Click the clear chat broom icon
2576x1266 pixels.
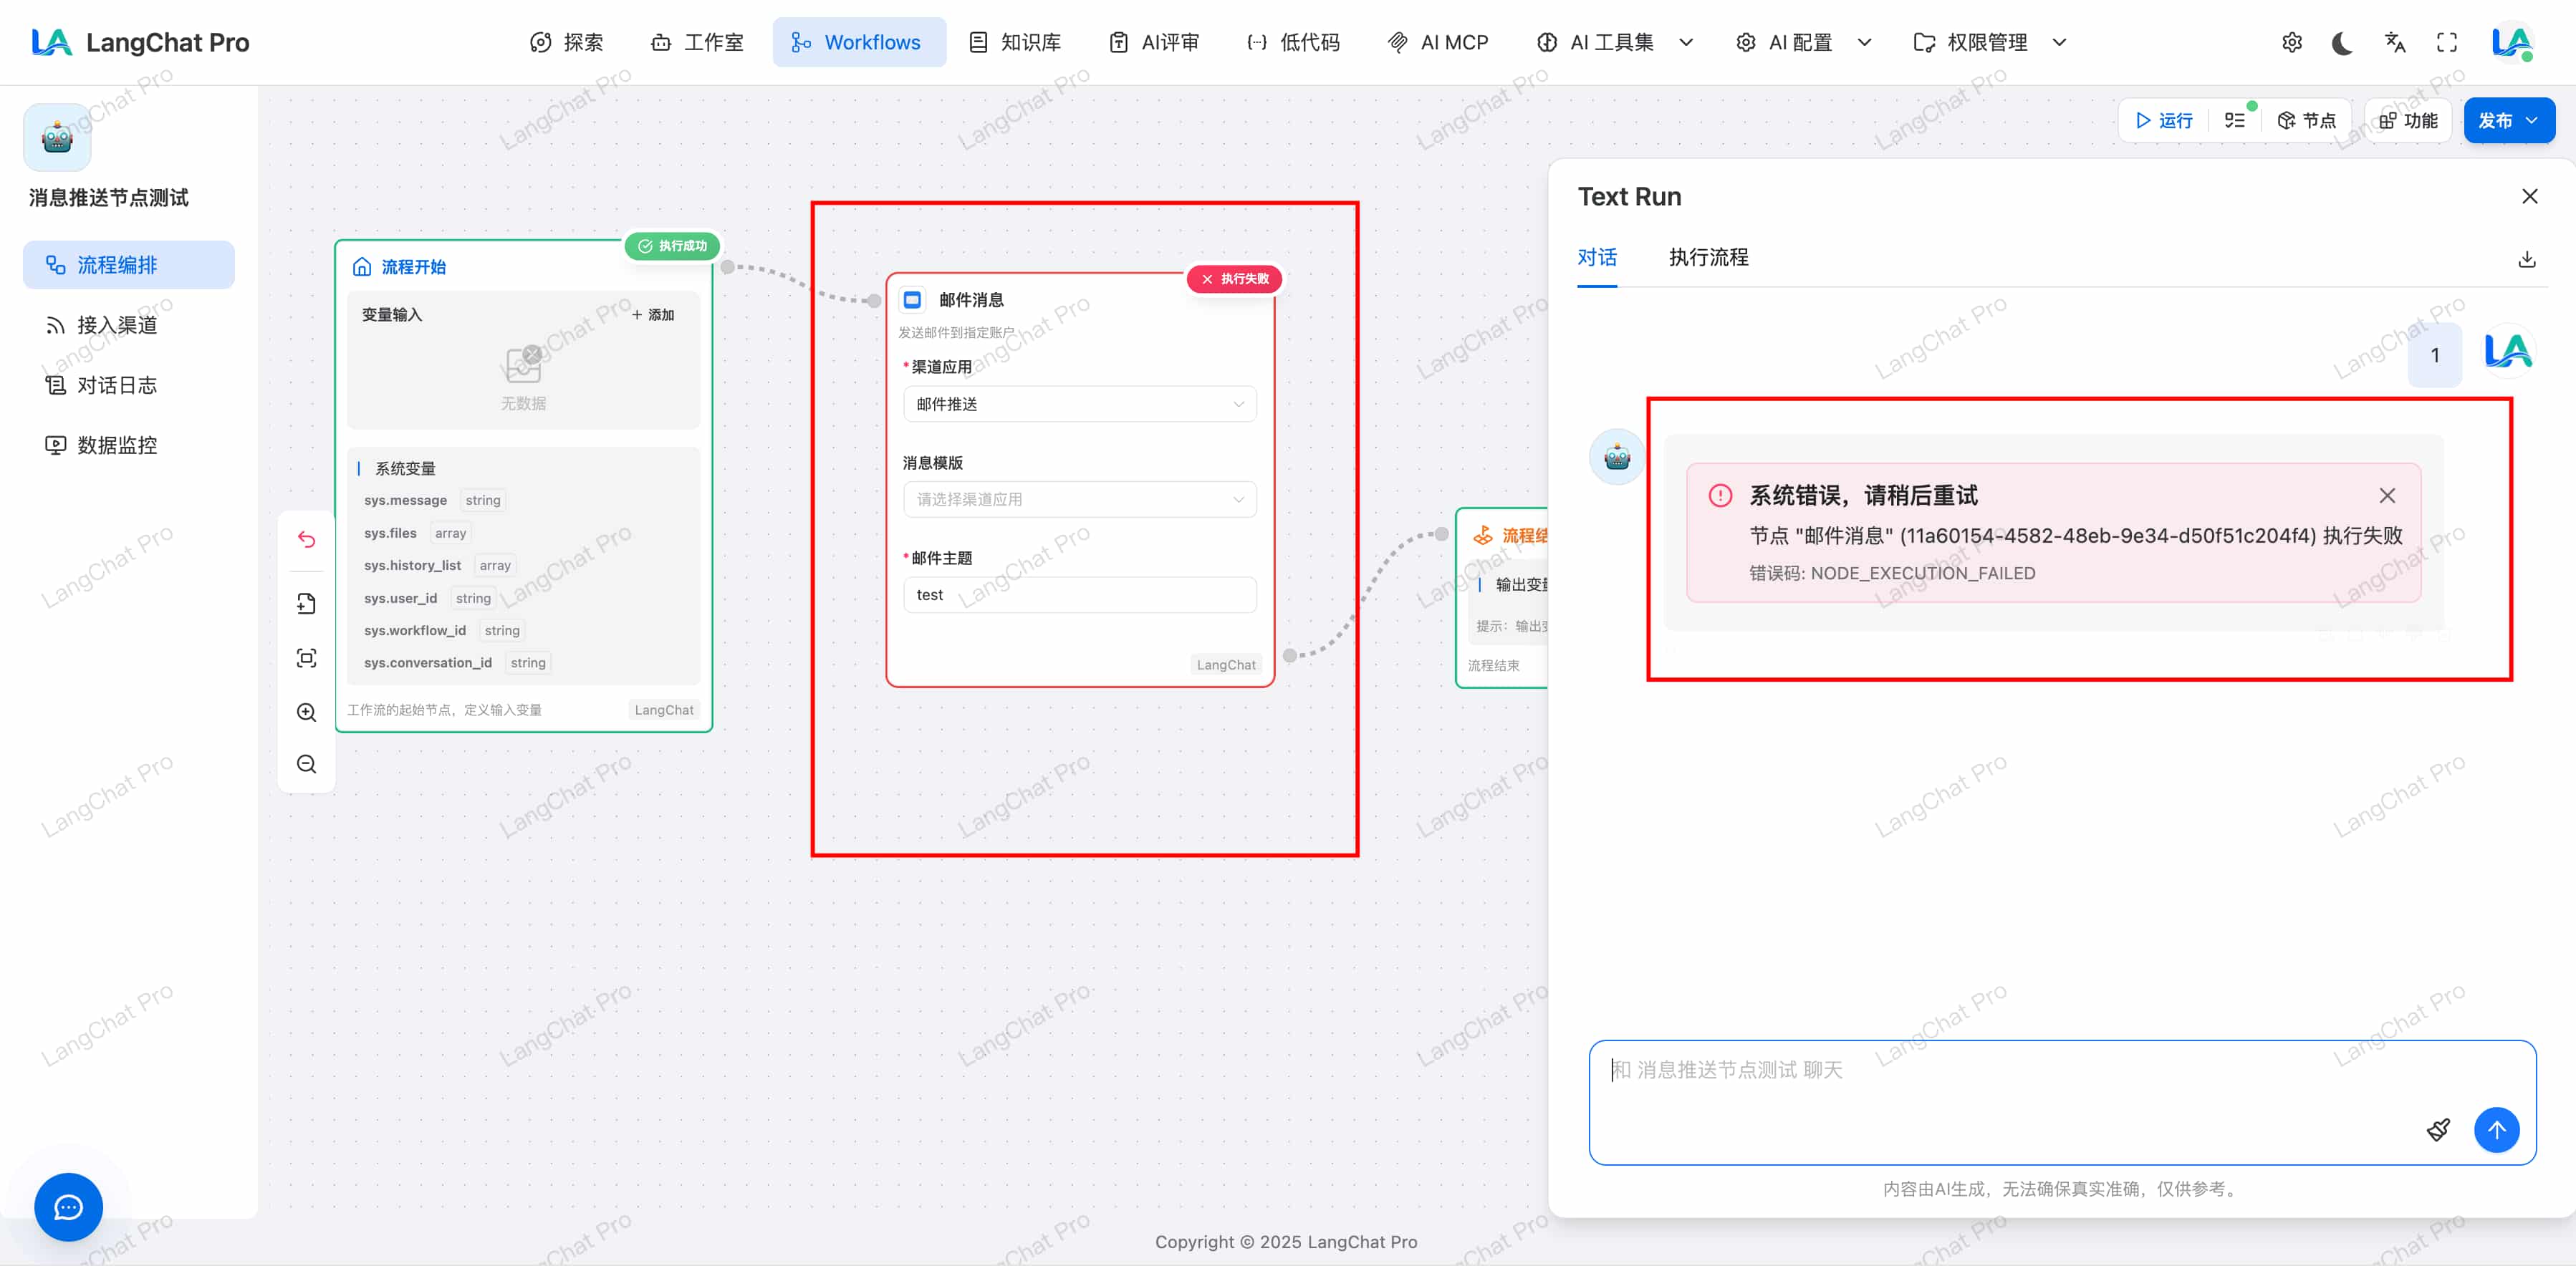coord(2438,1129)
